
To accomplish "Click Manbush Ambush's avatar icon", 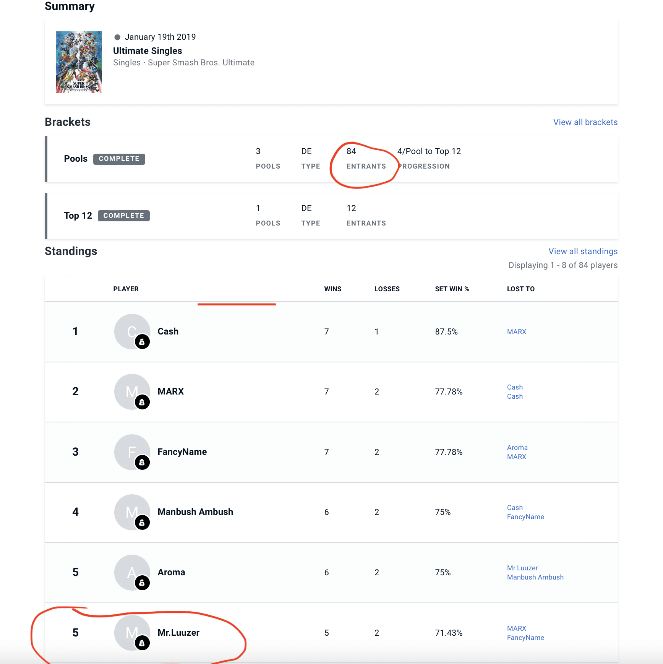I will click(132, 512).
